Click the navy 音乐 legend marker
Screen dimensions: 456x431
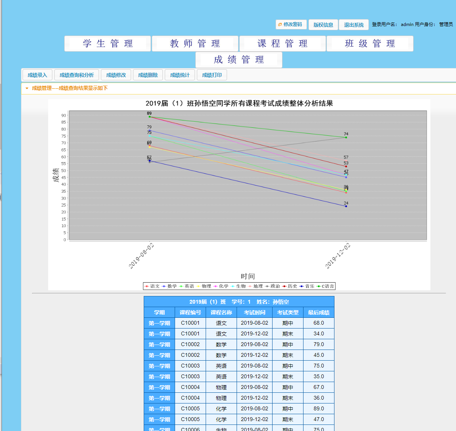click(301, 286)
